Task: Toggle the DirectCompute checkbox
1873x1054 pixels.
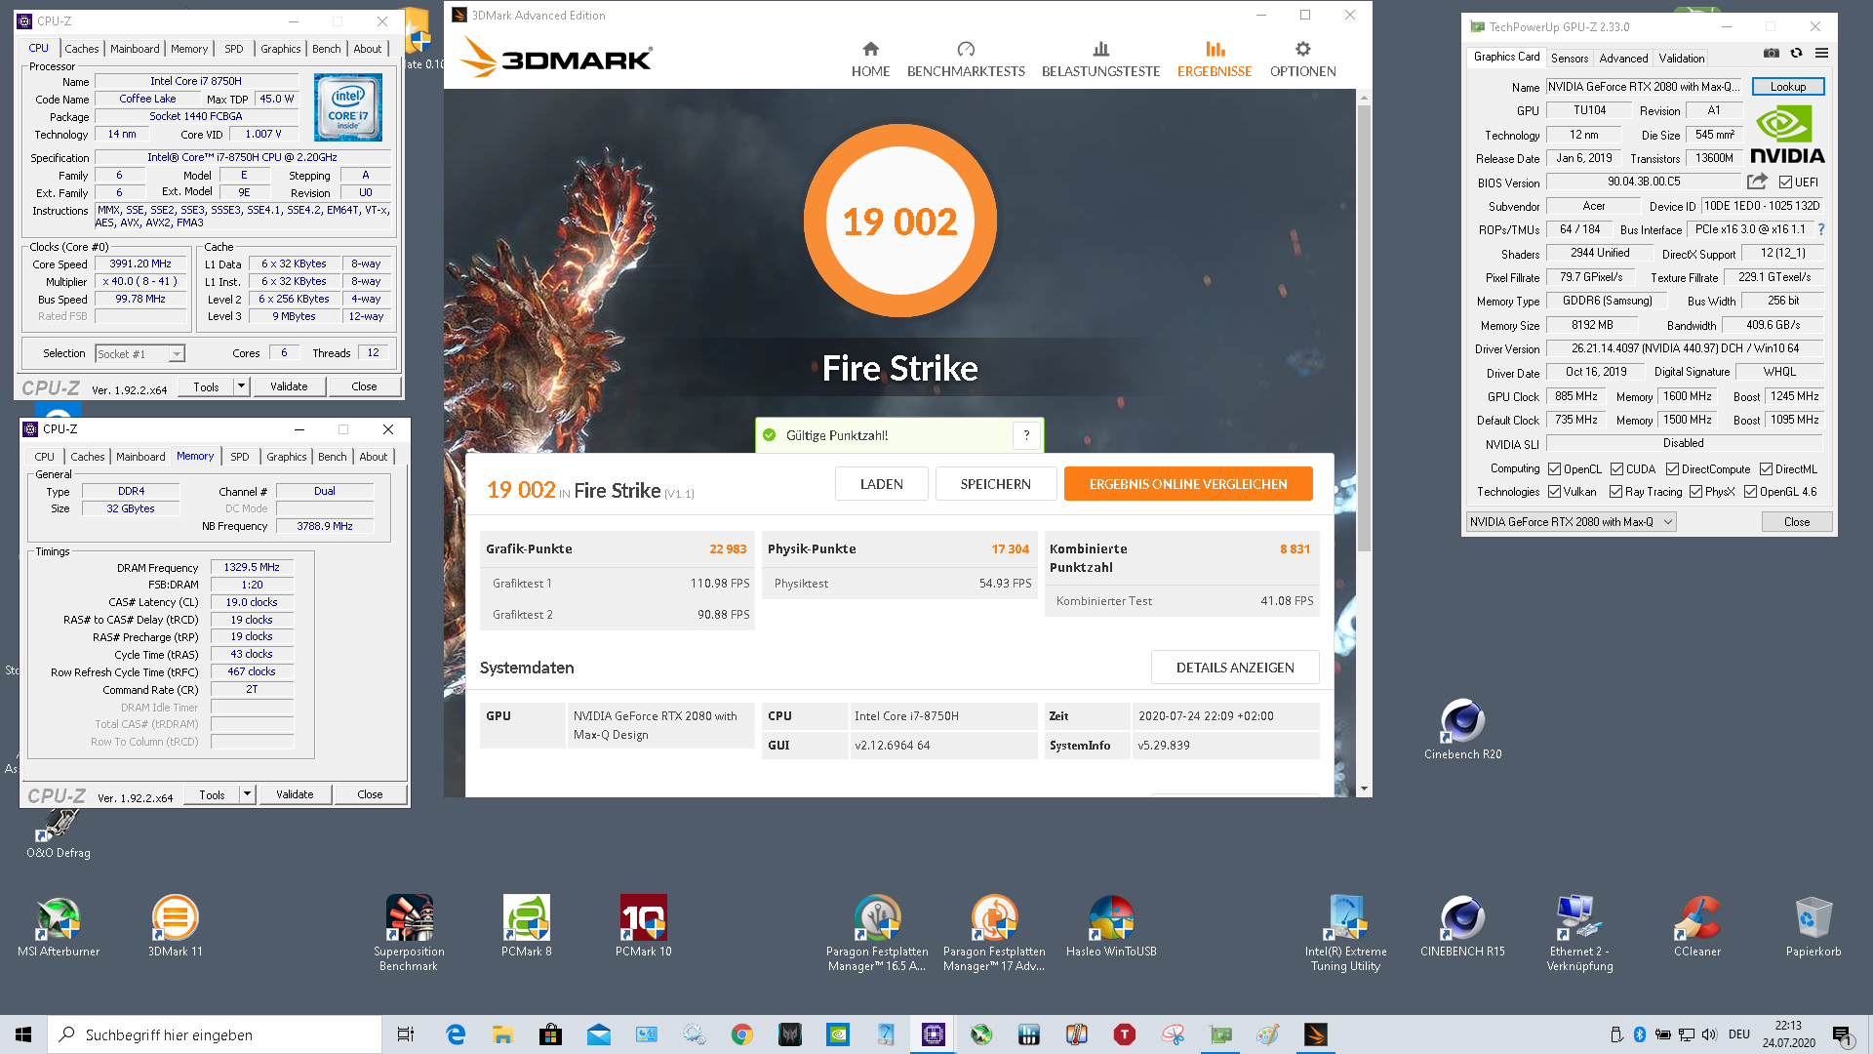Action: point(1672,469)
